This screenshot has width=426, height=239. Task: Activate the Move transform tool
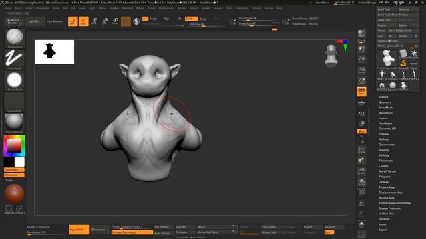coord(95,21)
